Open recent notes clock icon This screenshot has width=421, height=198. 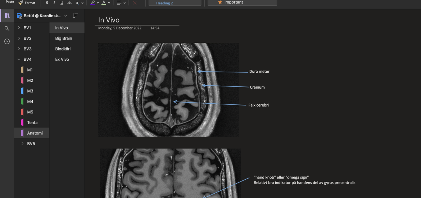tap(7, 41)
